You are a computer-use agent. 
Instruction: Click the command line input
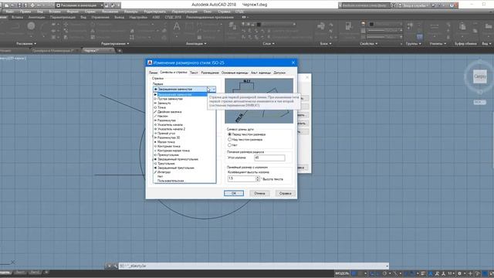(x=252, y=266)
